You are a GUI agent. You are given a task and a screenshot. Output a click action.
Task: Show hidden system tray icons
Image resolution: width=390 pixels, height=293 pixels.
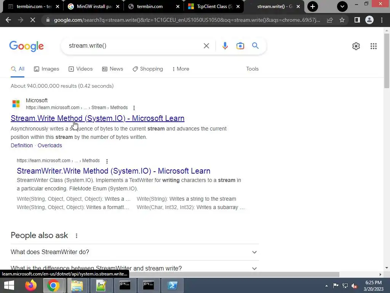pos(326,286)
